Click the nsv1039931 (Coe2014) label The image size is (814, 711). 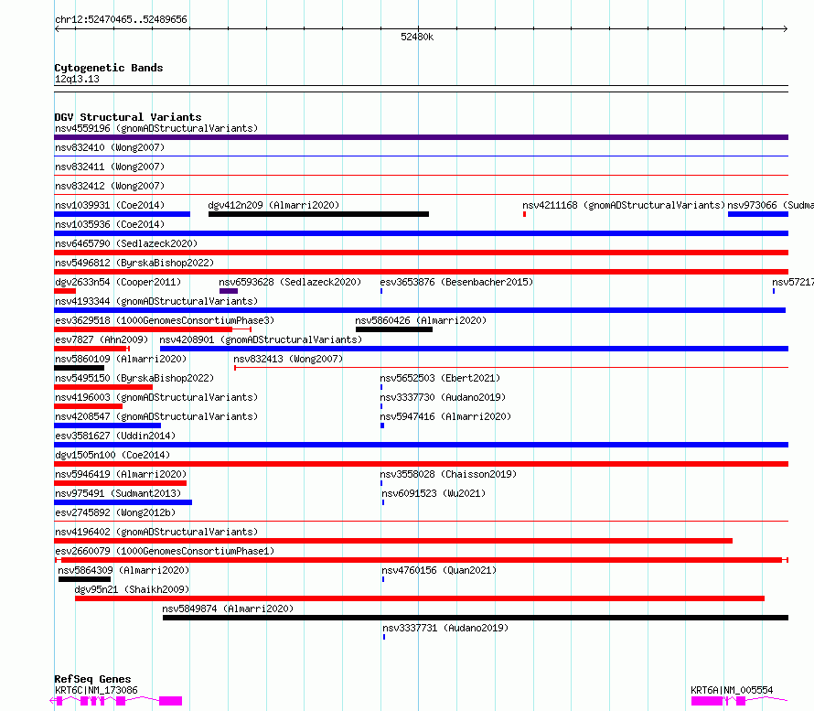coord(110,205)
